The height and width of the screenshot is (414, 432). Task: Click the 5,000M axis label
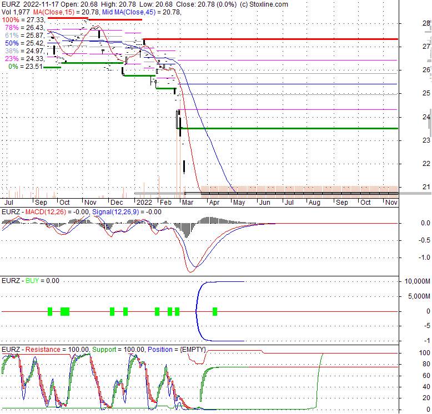pyautogui.click(x=419, y=296)
